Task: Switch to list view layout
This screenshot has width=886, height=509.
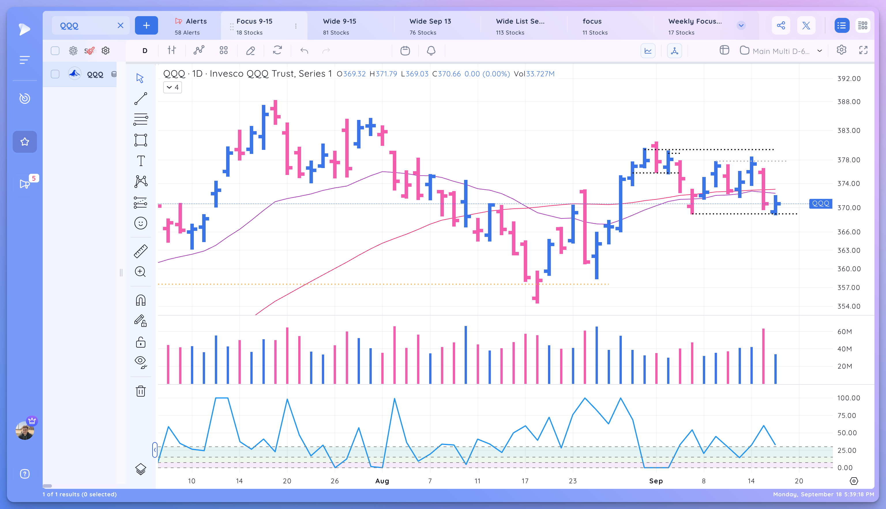Action: (x=842, y=26)
